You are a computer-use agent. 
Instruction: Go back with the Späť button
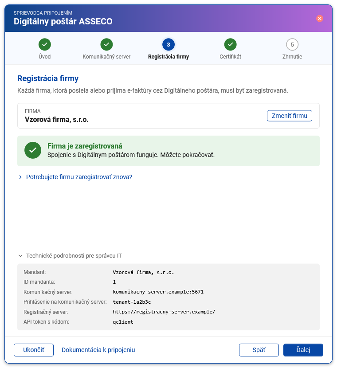tap(259, 350)
